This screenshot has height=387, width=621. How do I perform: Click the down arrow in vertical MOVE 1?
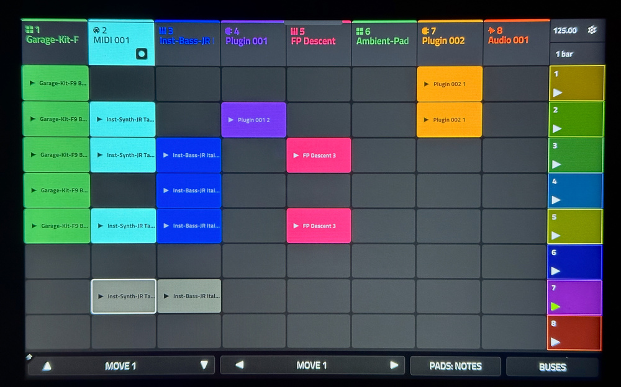coord(204,365)
